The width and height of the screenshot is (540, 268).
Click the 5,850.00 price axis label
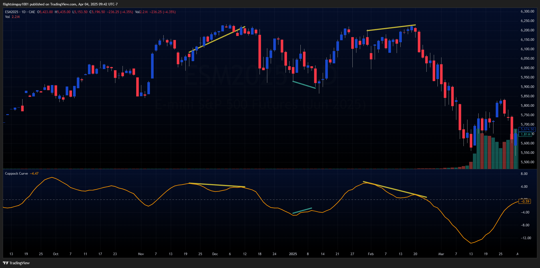click(527, 96)
